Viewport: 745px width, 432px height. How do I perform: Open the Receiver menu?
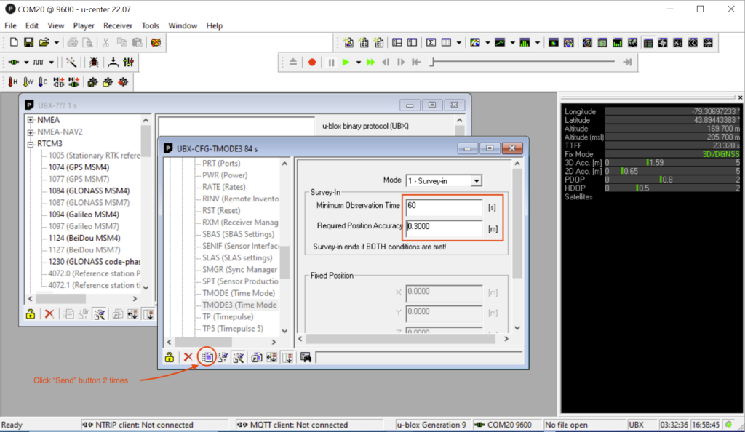pos(118,25)
